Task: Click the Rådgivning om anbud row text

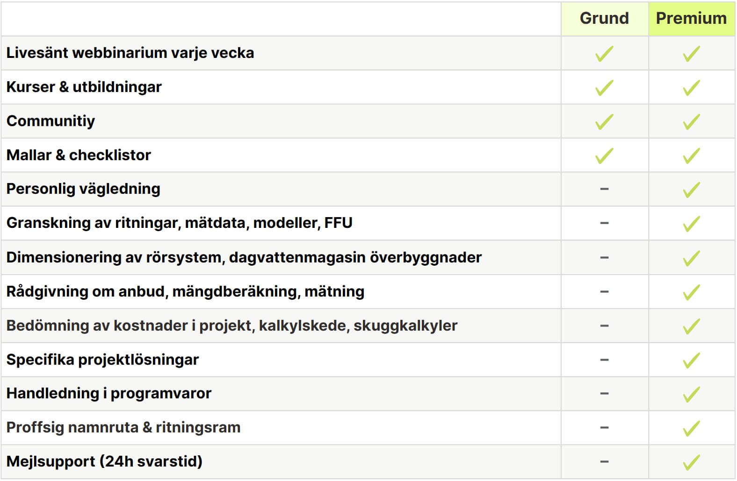Action: [185, 291]
